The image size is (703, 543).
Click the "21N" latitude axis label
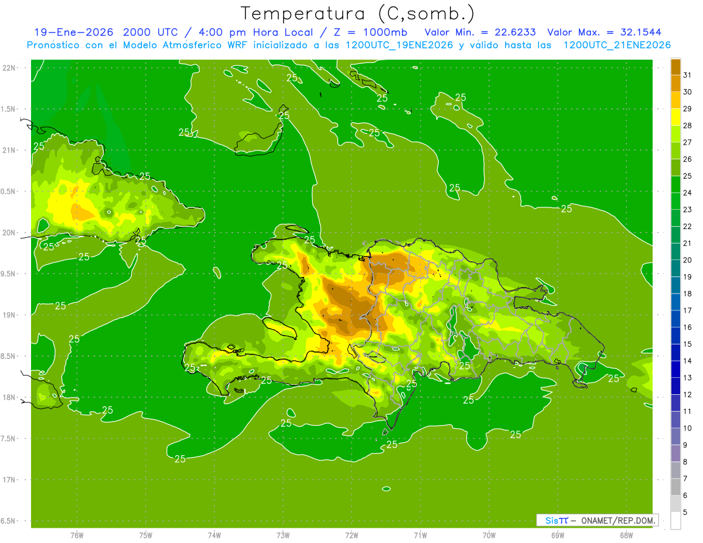tap(9, 150)
